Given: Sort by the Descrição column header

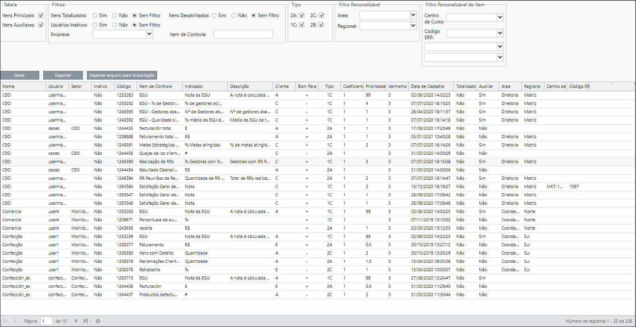Looking at the screenshot, I should 250,86.
